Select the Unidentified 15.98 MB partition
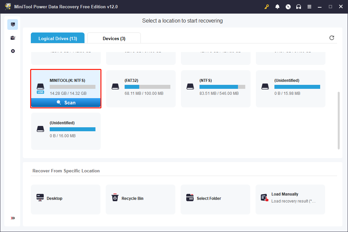This screenshot has height=232, width=348. click(291, 89)
